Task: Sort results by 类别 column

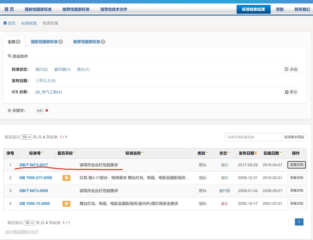Action: coord(207,153)
